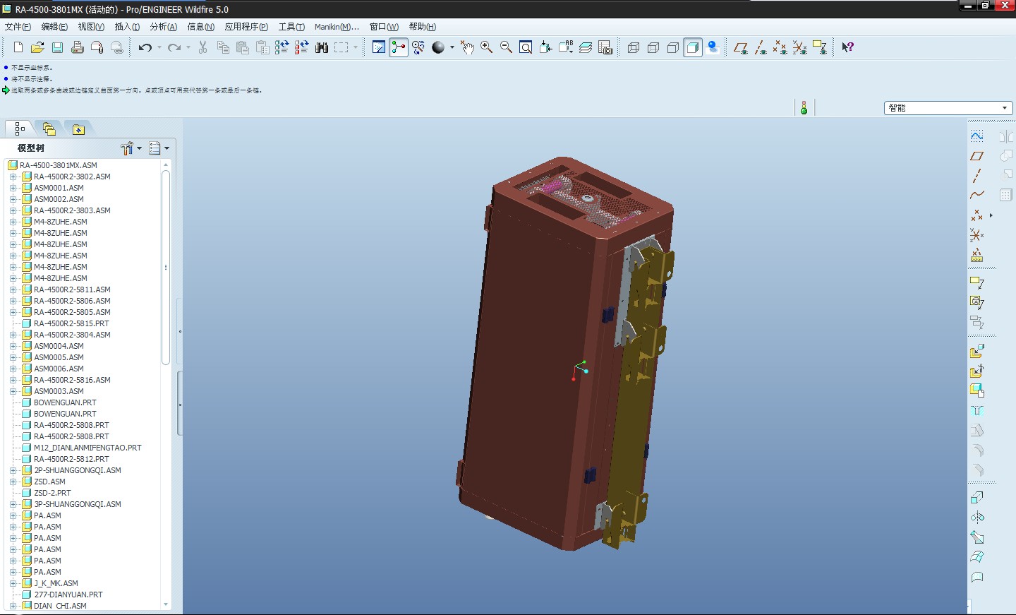Toggle datum planes display

(740, 47)
